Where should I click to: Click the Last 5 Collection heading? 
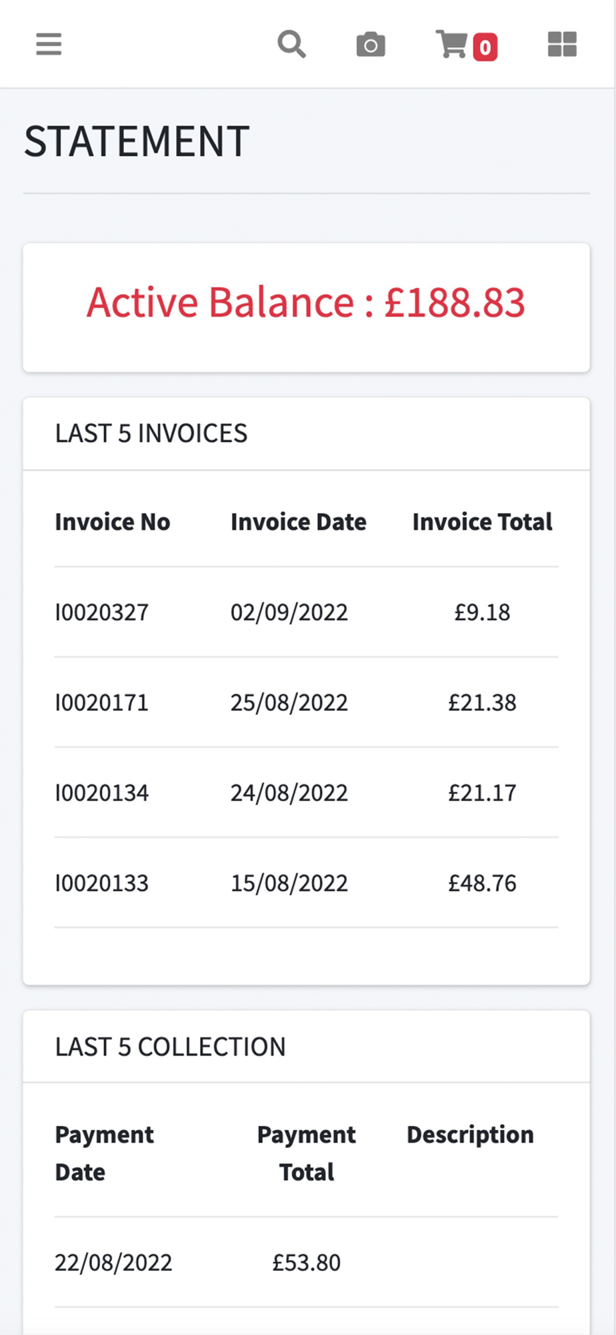coord(171,1047)
